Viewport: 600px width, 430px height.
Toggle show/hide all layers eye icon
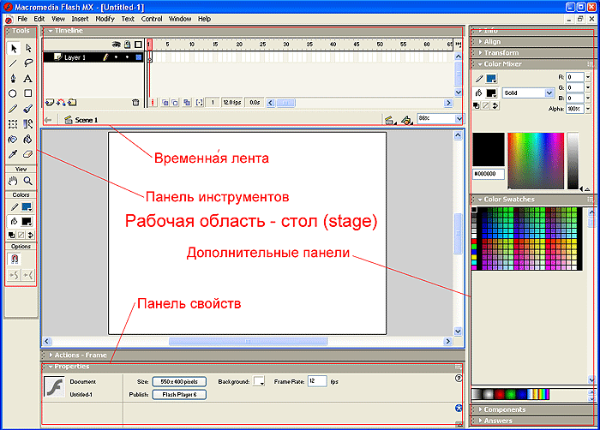[116, 45]
